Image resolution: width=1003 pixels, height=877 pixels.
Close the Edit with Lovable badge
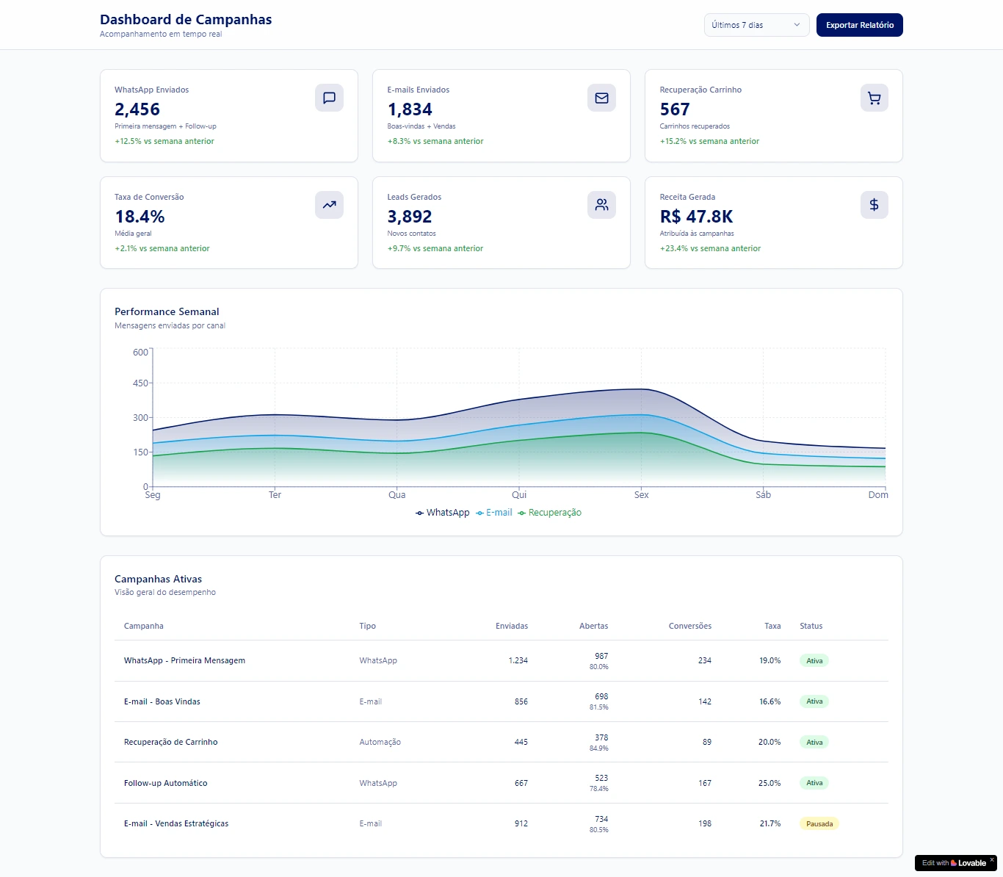pos(991,859)
